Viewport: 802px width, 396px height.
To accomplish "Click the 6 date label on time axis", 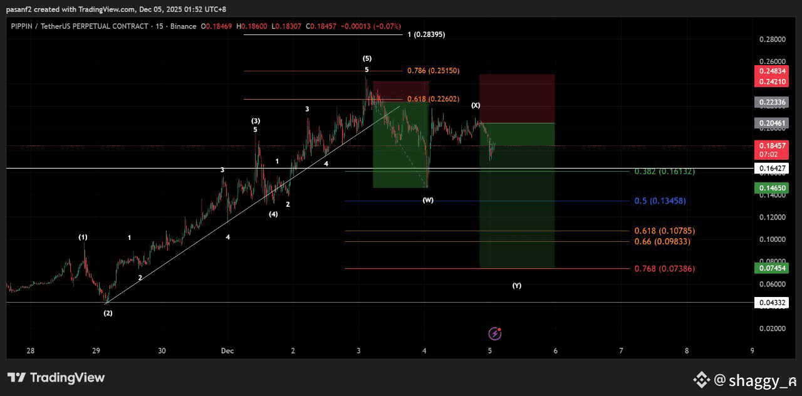I will [556, 351].
